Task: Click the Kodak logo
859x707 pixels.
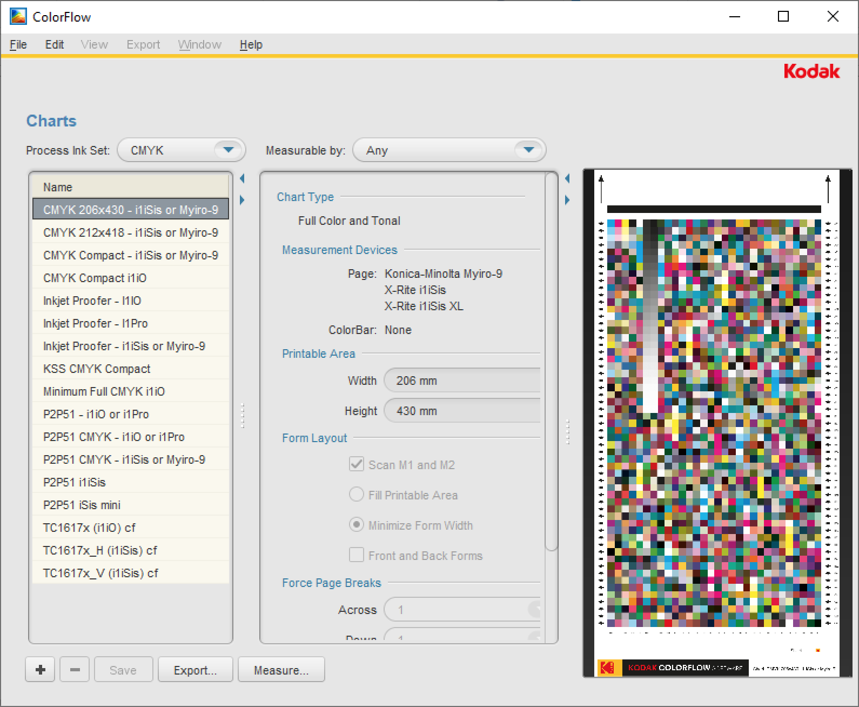Action: coord(811,71)
